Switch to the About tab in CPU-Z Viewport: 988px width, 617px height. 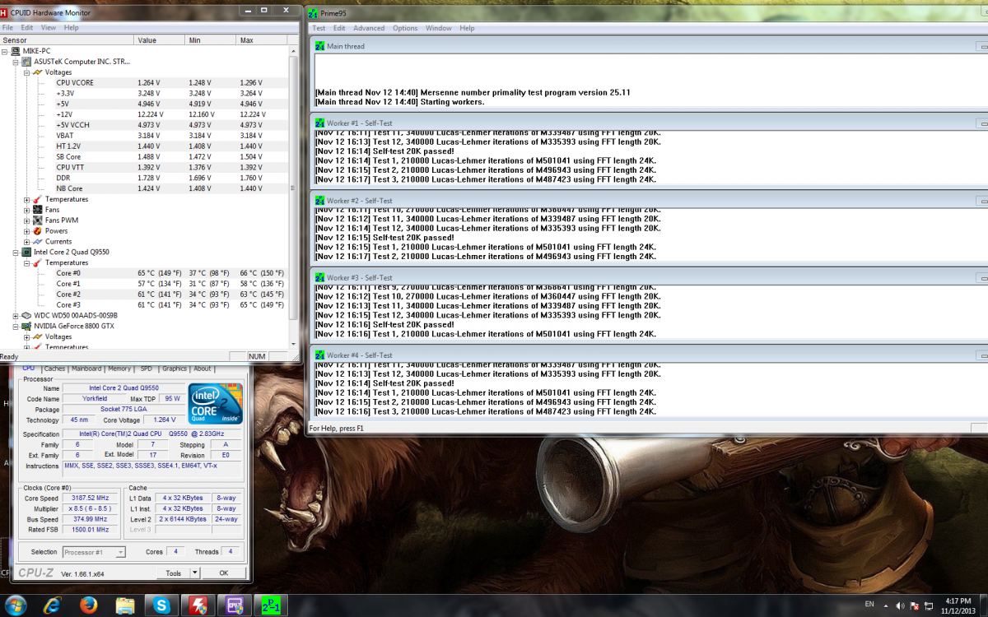click(203, 369)
